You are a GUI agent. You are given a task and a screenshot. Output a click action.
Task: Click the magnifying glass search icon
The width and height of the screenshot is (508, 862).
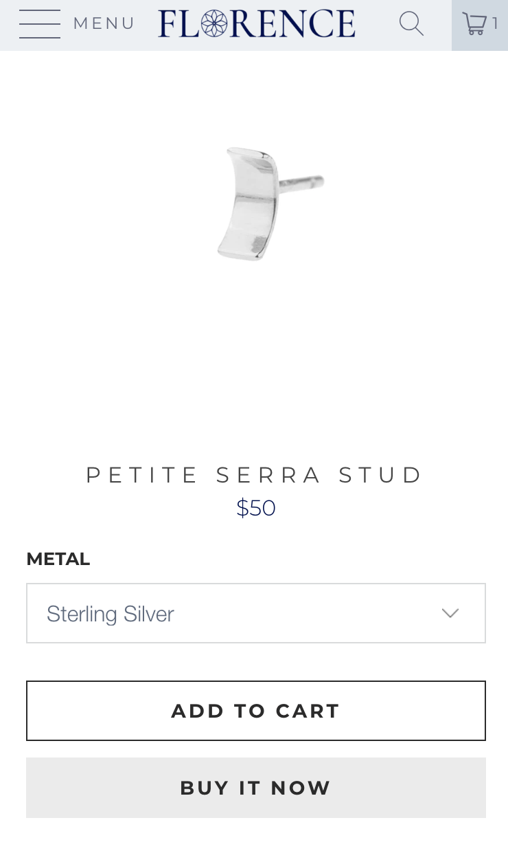click(x=411, y=24)
